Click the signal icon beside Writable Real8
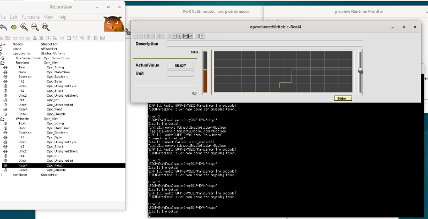428x219 pixels. (x=5, y=170)
